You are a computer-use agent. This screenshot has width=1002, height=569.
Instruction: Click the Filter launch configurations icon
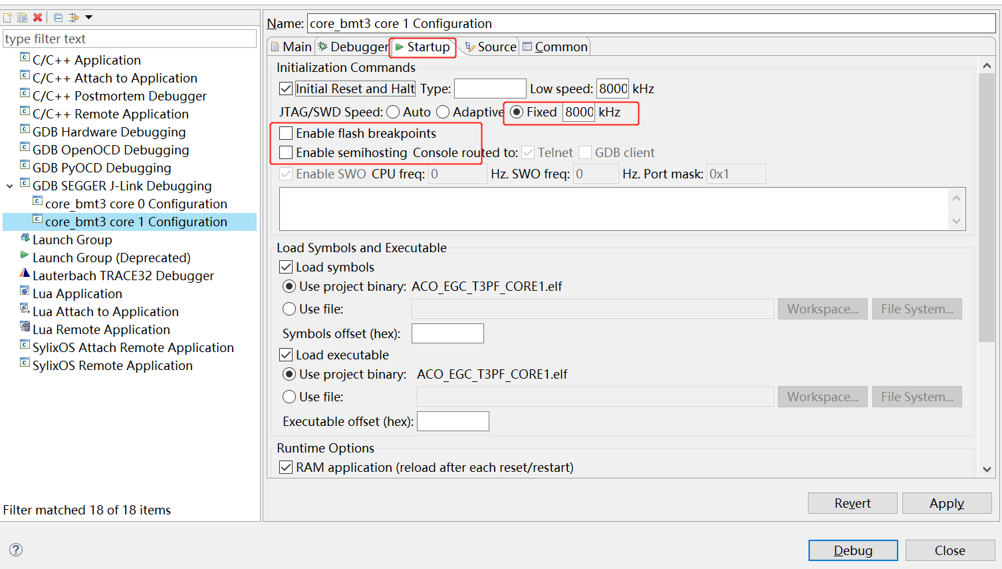point(74,18)
